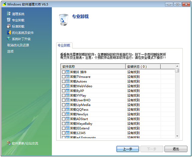Click the icon beside 卸载NewSys

(x=67, y=114)
